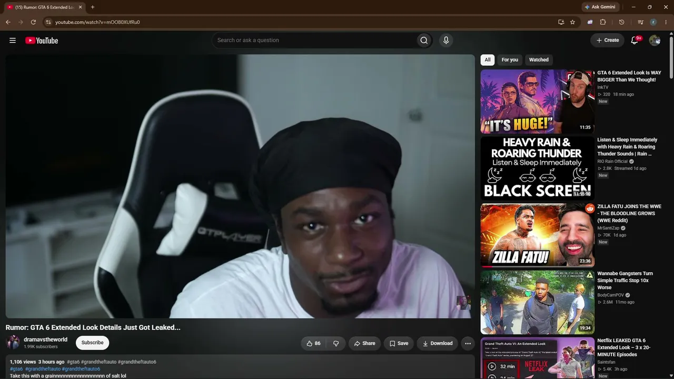This screenshot has width=674, height=379.
Task: Click the browser address bar URL
Action: [x=97, y=22]
